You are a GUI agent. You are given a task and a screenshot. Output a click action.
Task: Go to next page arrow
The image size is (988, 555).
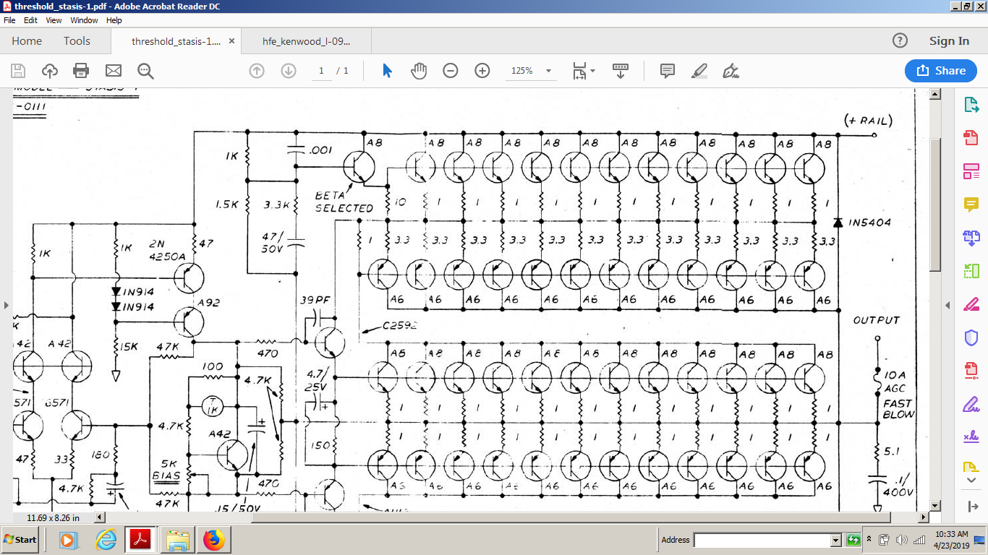point(289,71)
